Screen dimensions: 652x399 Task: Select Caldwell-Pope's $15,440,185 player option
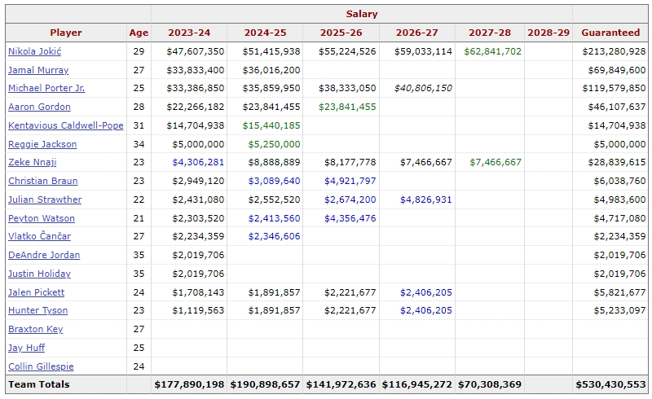271,125
